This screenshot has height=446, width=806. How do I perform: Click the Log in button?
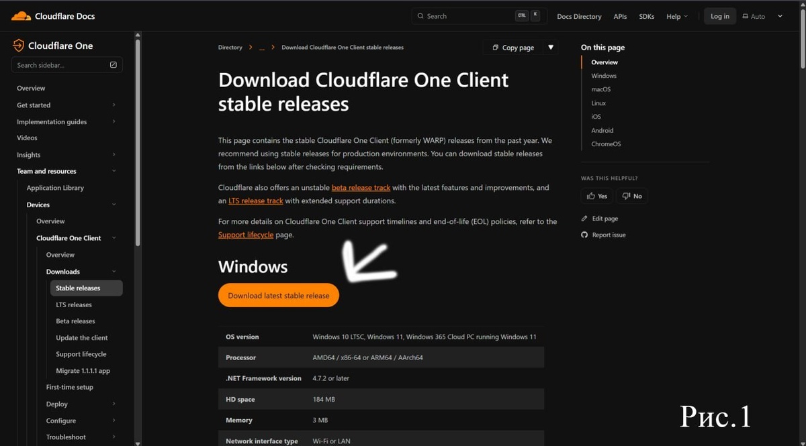[x=720, y=16]
